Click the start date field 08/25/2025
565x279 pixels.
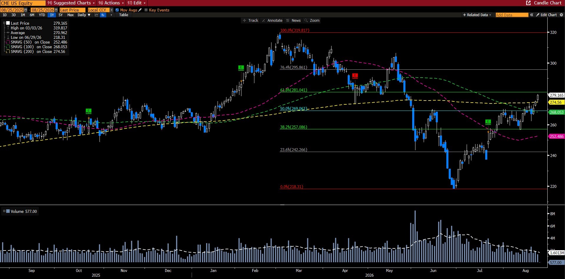coord(12,10)
